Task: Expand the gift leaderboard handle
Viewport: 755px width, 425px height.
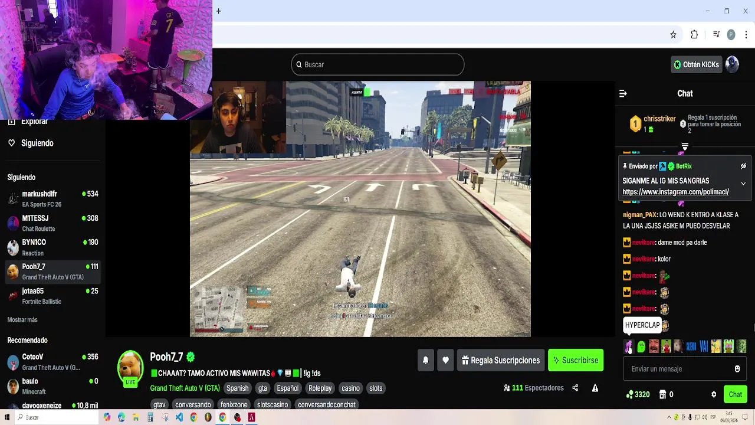Action: (685, 146)
